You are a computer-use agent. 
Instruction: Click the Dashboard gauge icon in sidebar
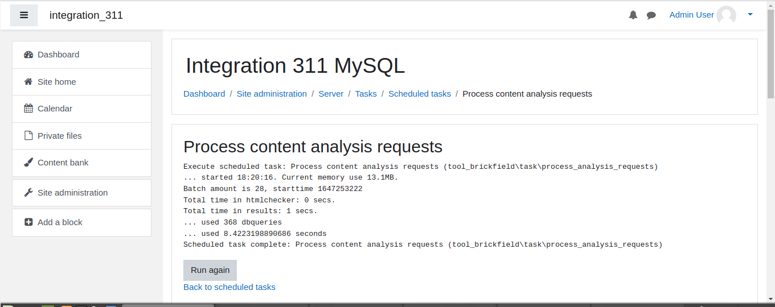[x=28, y=55]
